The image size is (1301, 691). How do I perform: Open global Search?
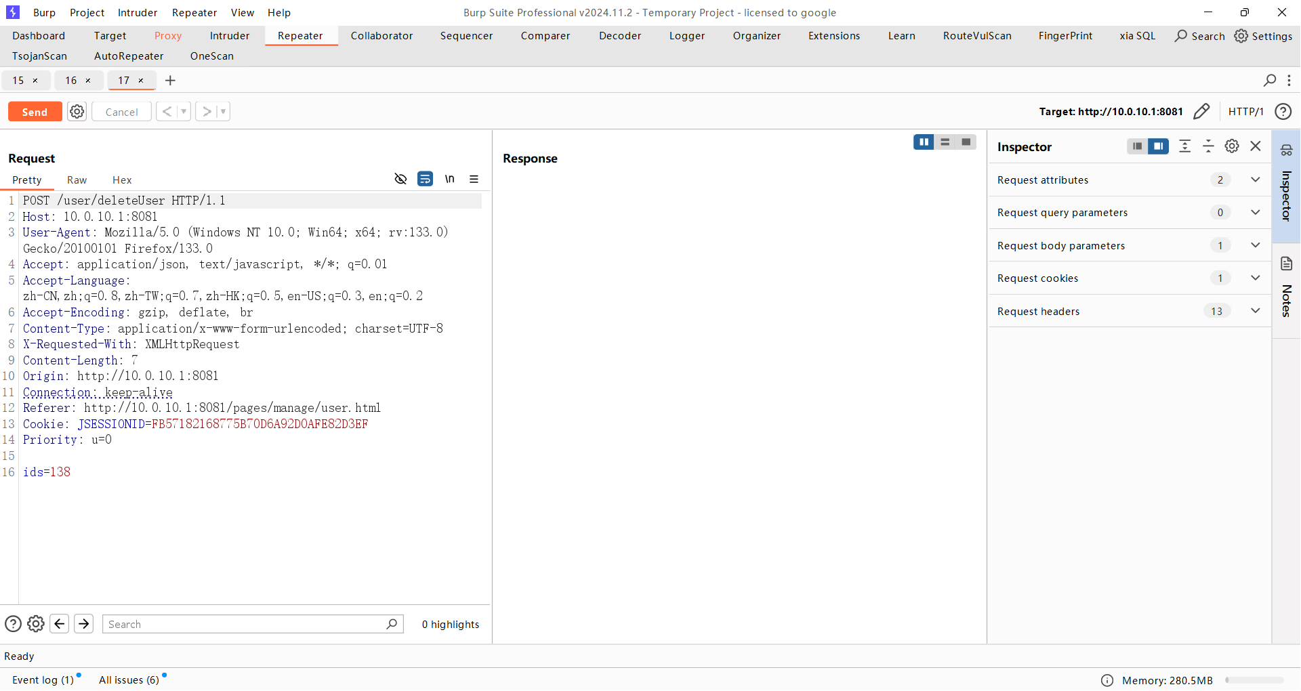(1199, 36)
